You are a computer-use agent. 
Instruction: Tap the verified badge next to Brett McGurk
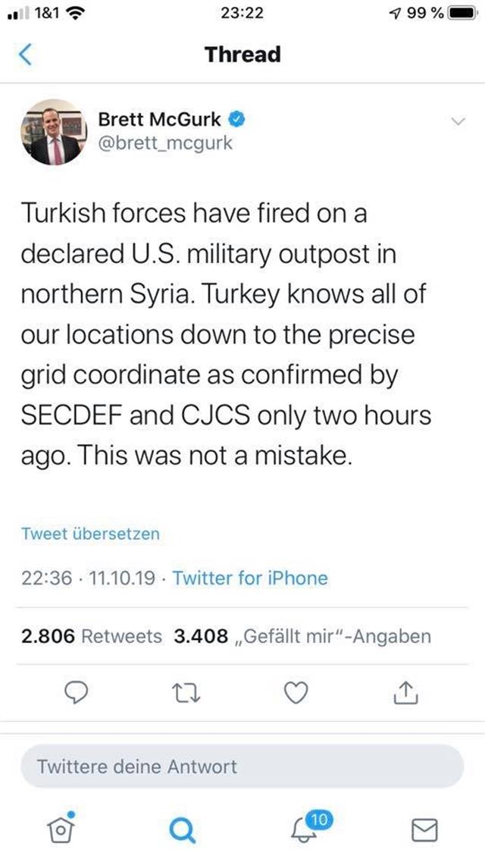pyautogui.click(x=236, y=119)
